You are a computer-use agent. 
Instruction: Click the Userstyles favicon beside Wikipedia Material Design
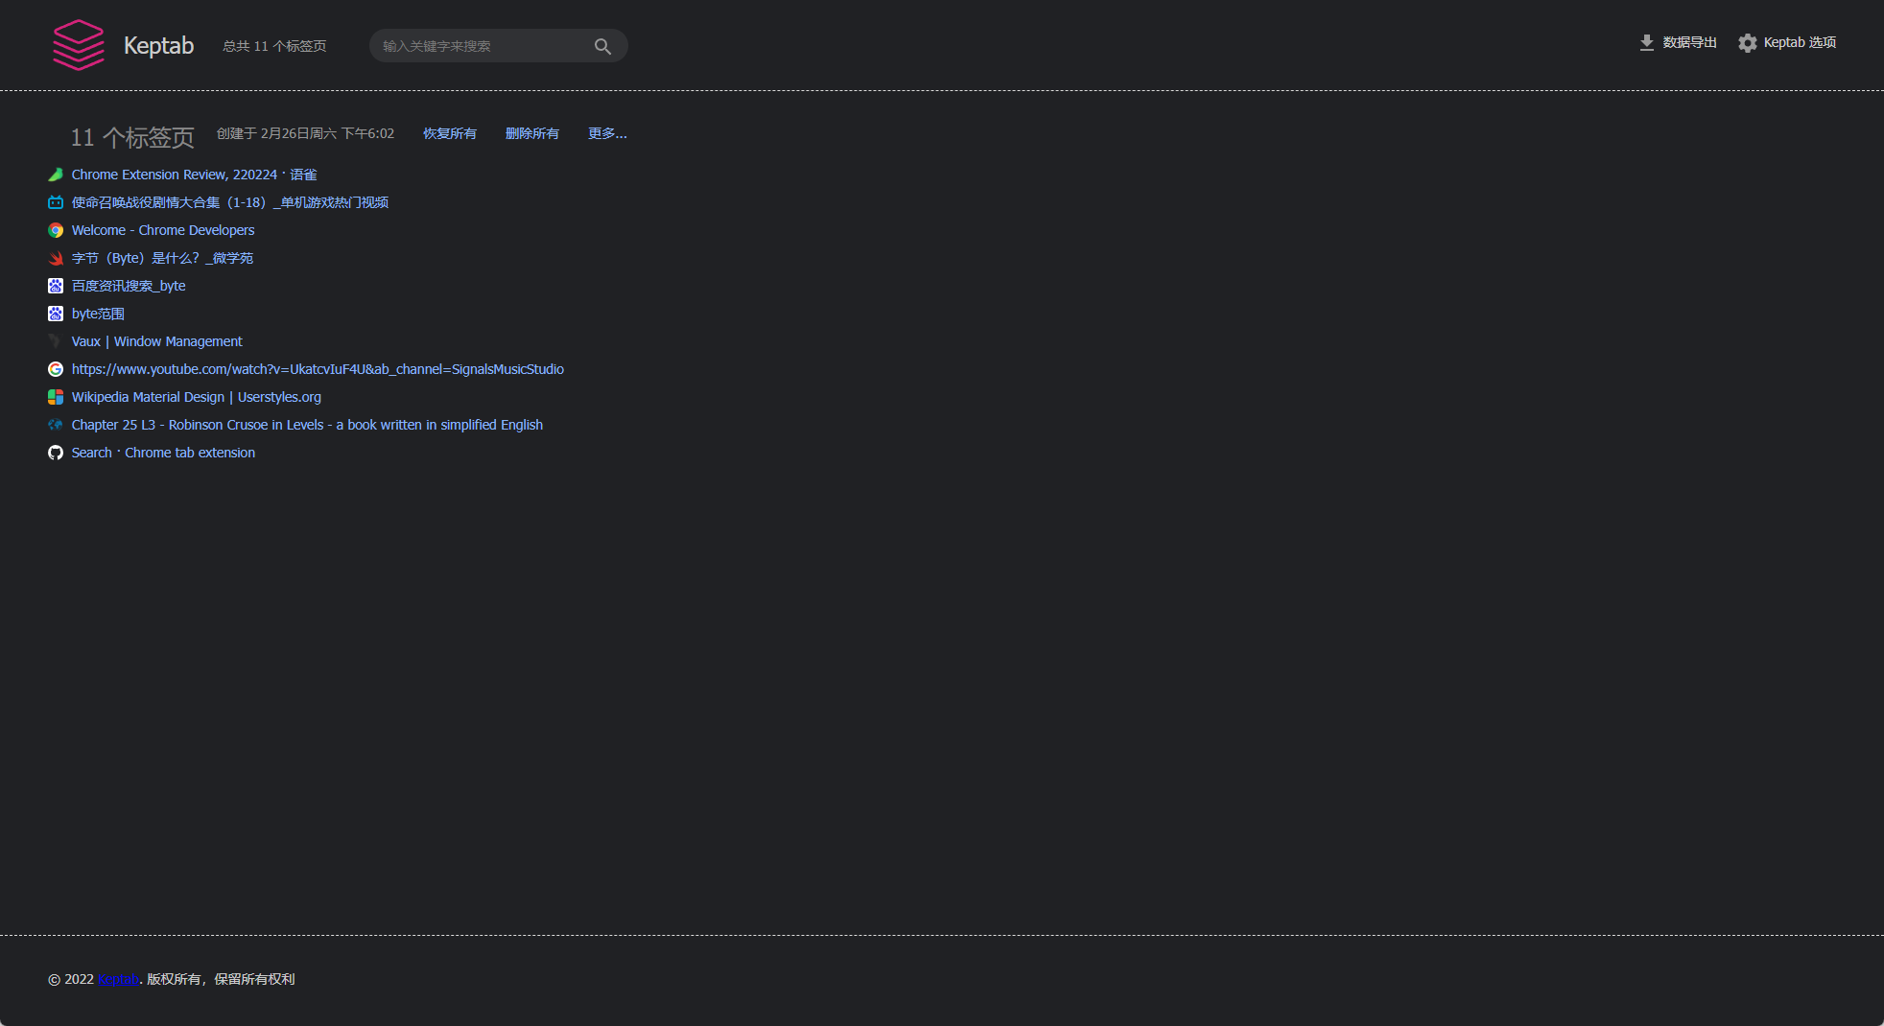56,397
